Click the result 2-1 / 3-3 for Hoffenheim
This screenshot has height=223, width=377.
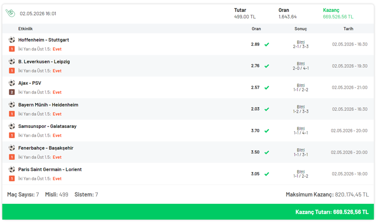click(x=301, y=47)
